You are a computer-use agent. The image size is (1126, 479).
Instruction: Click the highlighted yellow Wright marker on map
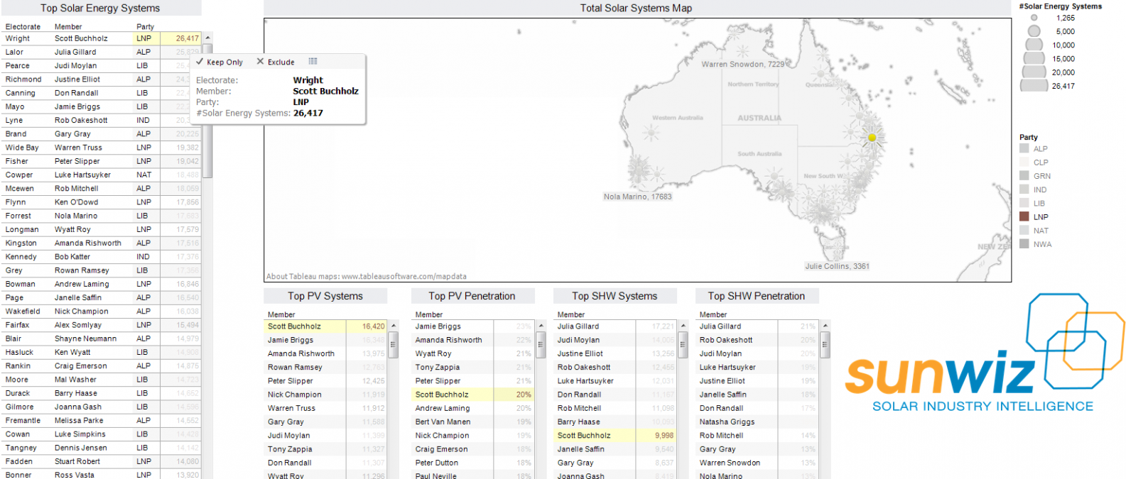coord(872,138)
